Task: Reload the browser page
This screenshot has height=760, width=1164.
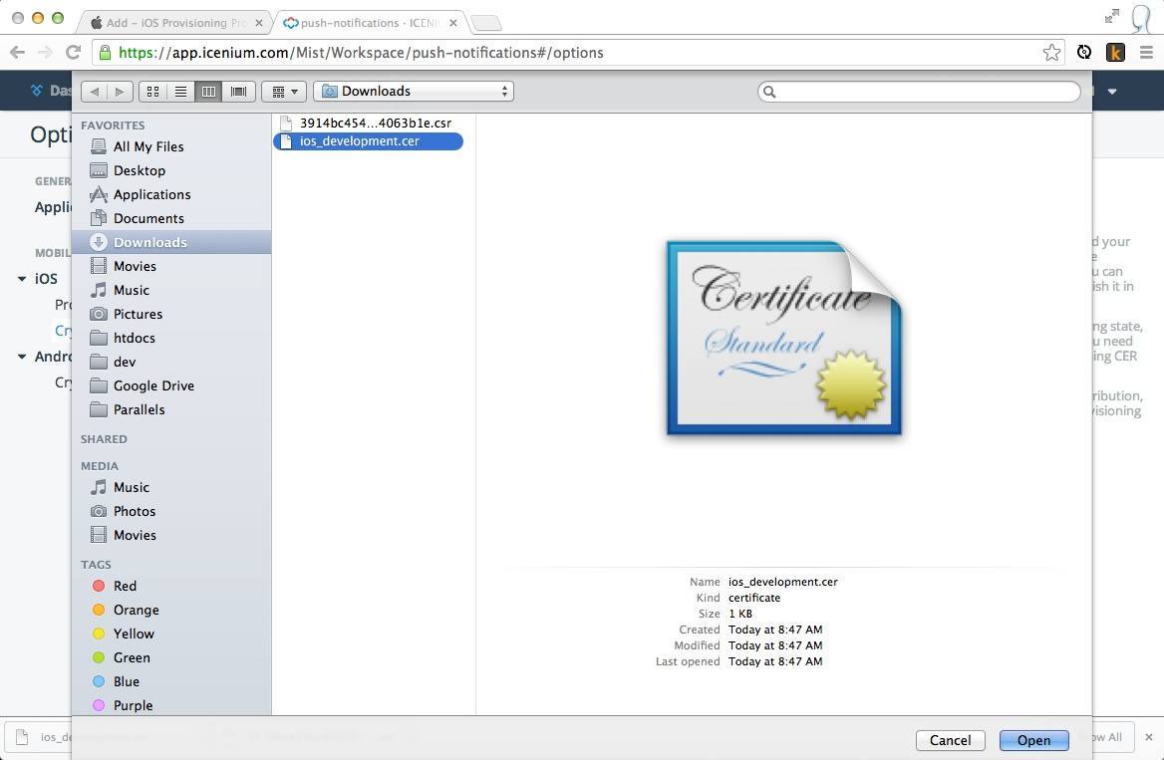Action: tap(73, 53)
